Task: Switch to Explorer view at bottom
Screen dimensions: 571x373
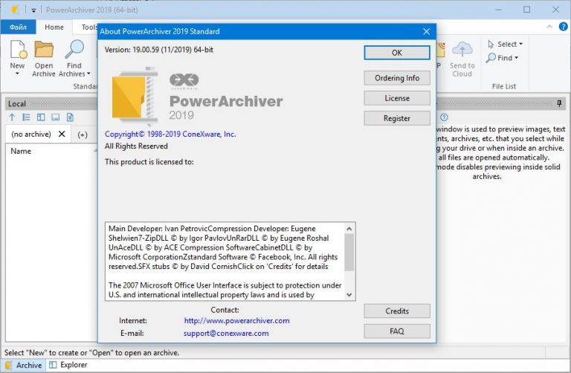Action: pyautogui.click(x=68, y=365)
